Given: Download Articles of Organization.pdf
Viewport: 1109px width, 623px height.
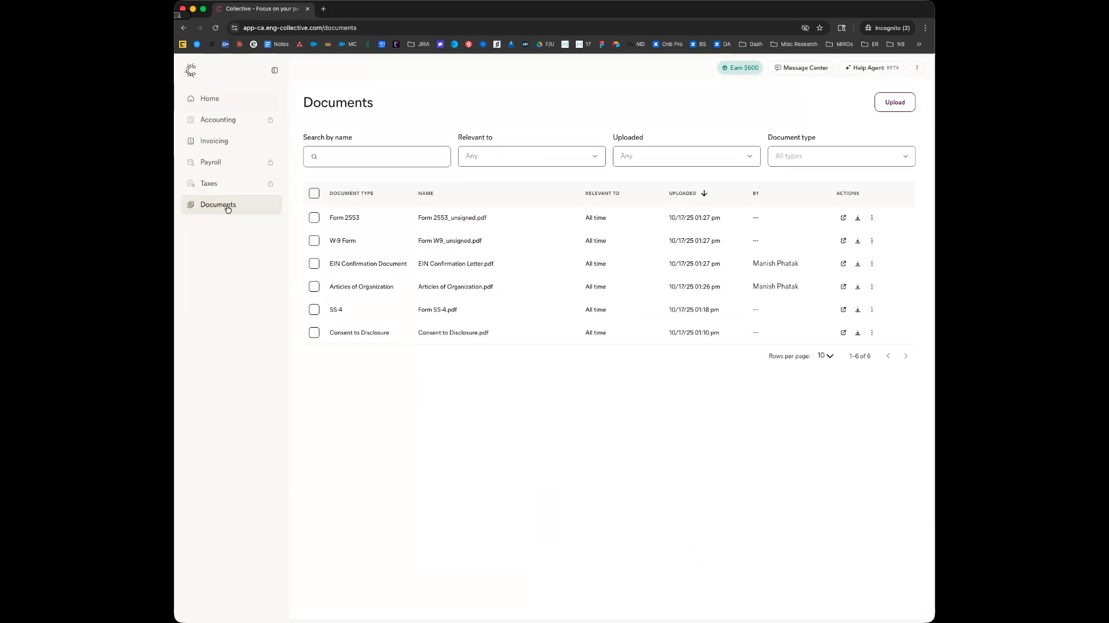Looking at the screenshot, I should pyautogui.click(x=858, y=287).
